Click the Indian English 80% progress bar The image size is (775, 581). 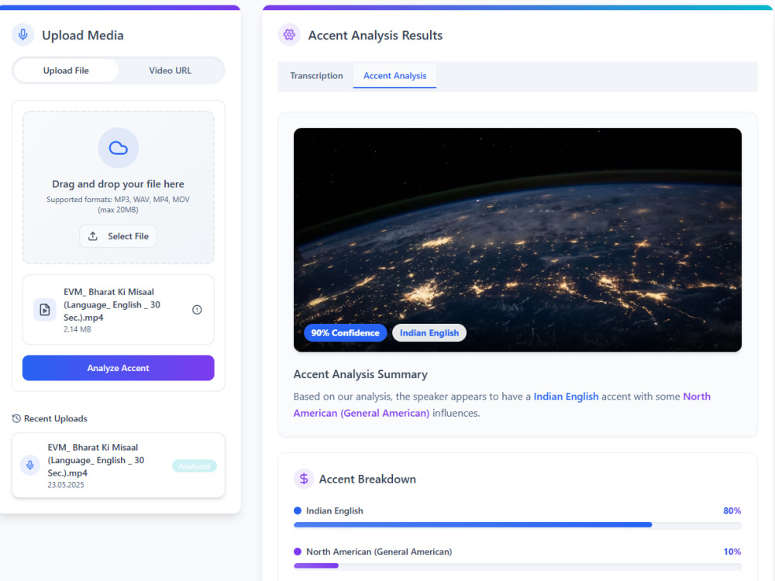point(518,524)
